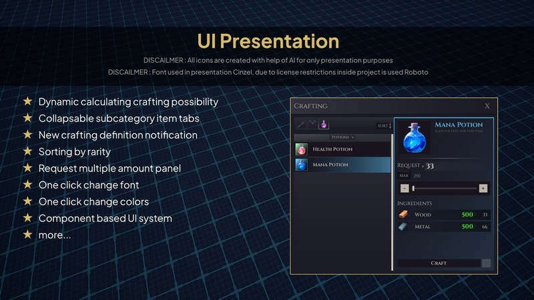The height and width of the screenshot is (300, 534).
Task: Click the large Mana Potion preview image
Action: (x=412, y=137)
